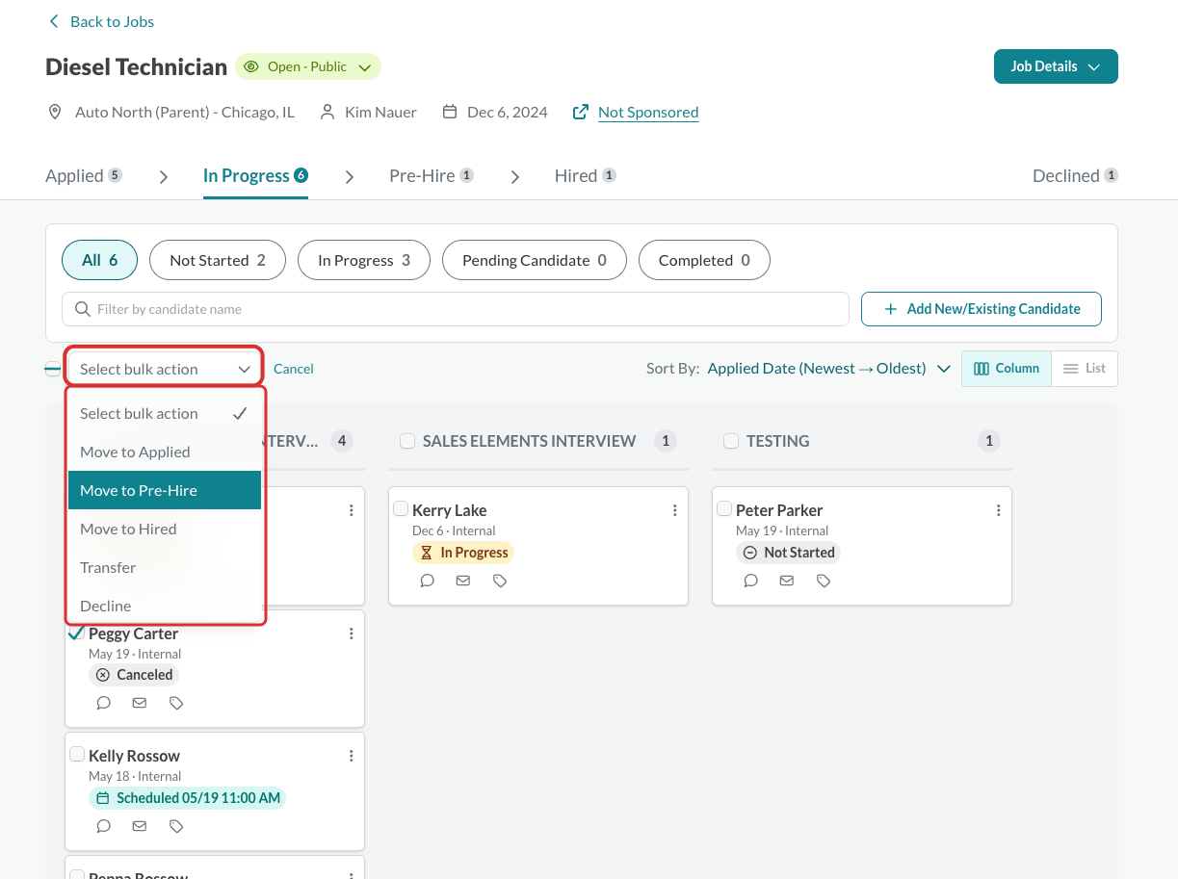Open the Open - Public status dropdown

pyautogui.click(x=308, y=66)
